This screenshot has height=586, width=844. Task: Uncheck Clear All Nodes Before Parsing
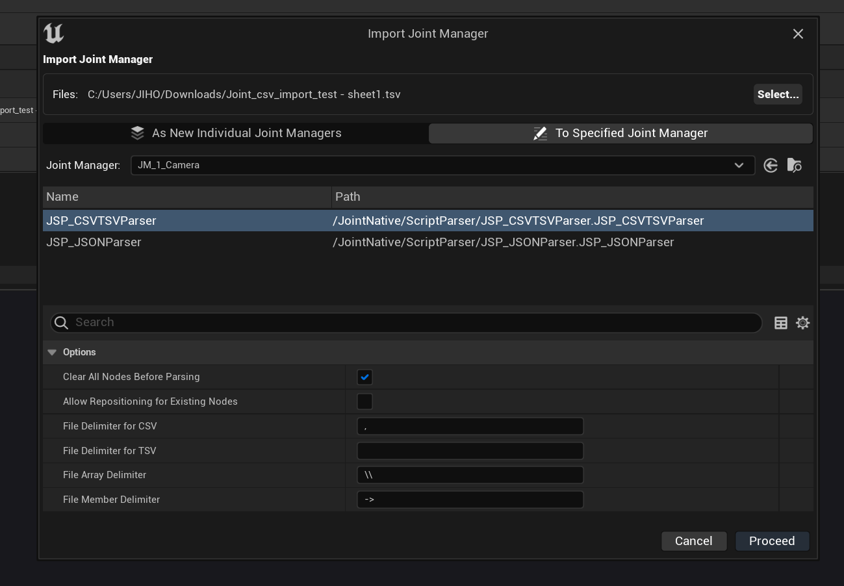point(364,377)
